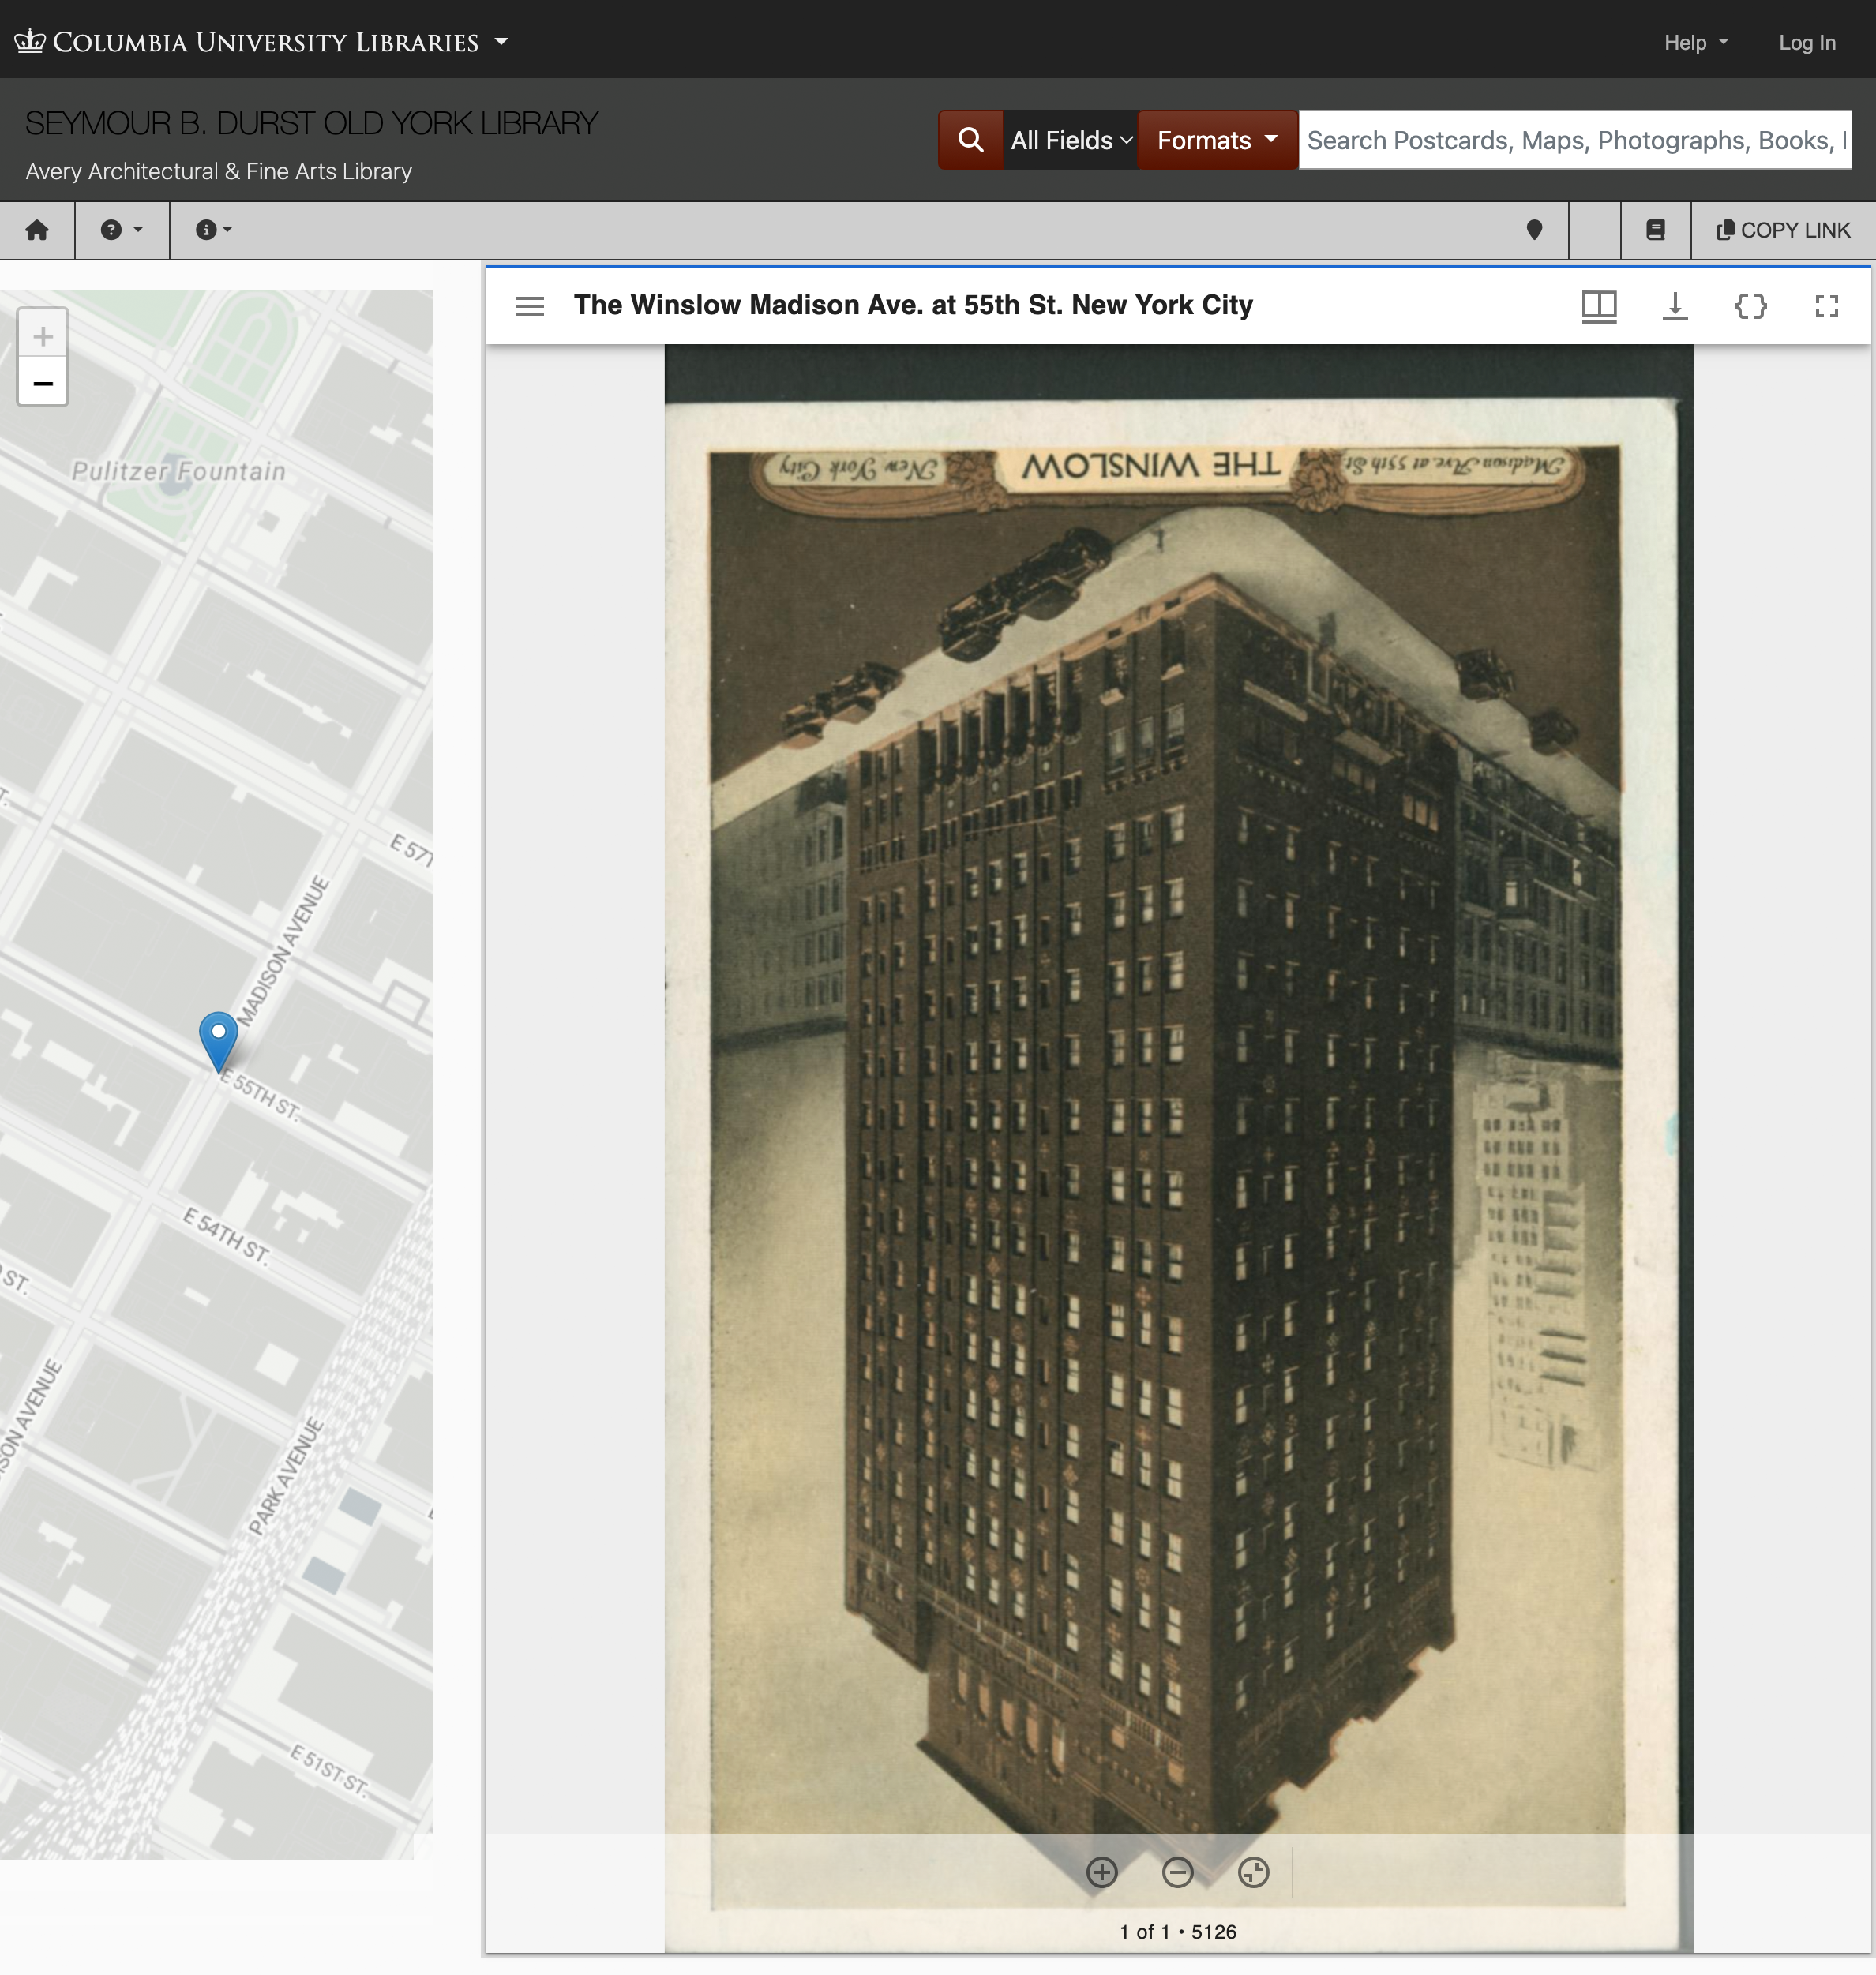
Task: Click the magnifier search button
Action: [x=970, y=140]
